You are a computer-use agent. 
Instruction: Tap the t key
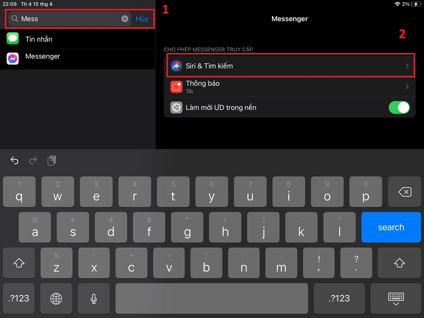click(173, 192)
